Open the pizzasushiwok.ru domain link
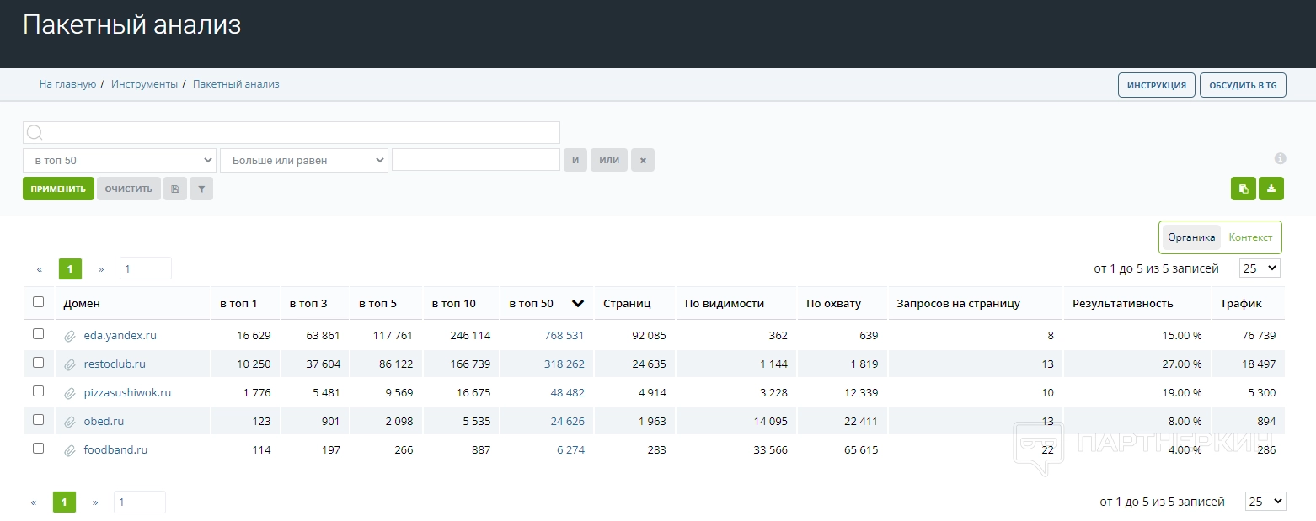Viewport: 1316px width, 521px height. pos(127,393)
